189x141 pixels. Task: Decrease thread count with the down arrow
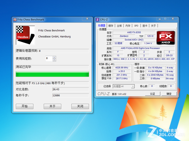(54, 60)
